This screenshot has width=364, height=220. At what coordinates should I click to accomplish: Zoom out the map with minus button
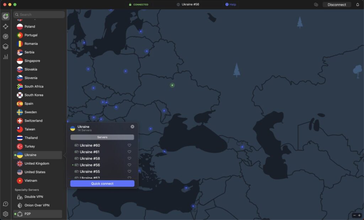coord(354,215)
